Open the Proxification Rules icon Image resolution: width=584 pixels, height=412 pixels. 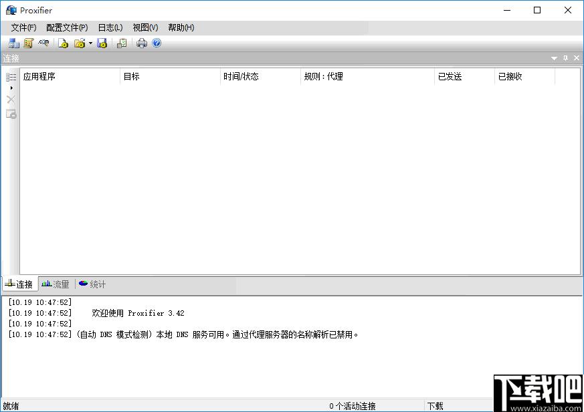pyautogui.click(x=29, y=43)
